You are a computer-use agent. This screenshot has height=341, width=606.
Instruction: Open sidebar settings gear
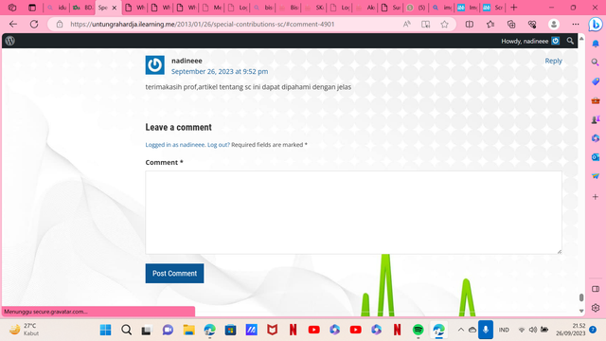click(x=596, y=308)
